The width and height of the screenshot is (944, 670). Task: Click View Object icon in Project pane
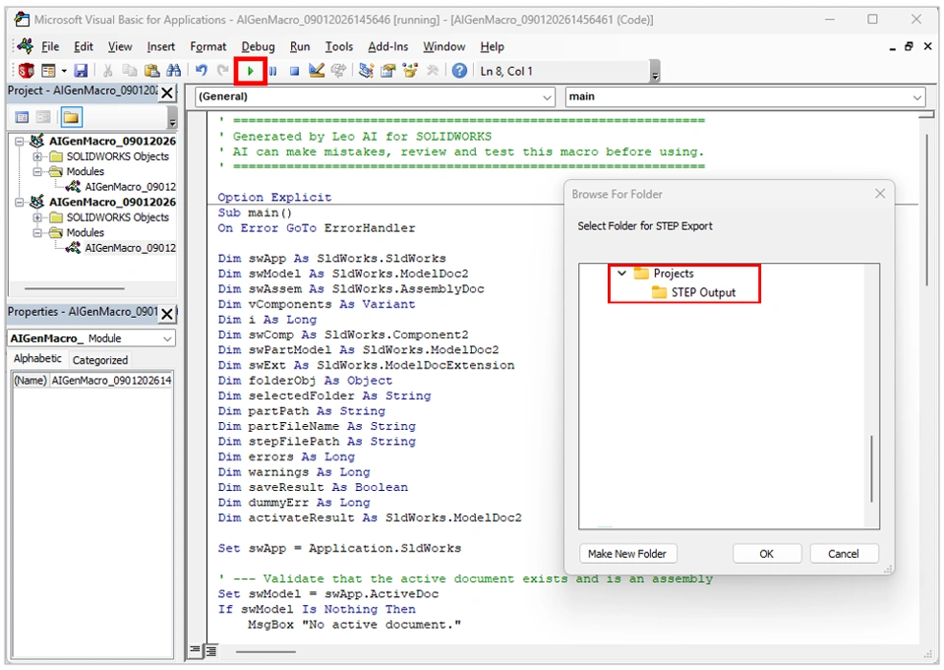[43, 117]
